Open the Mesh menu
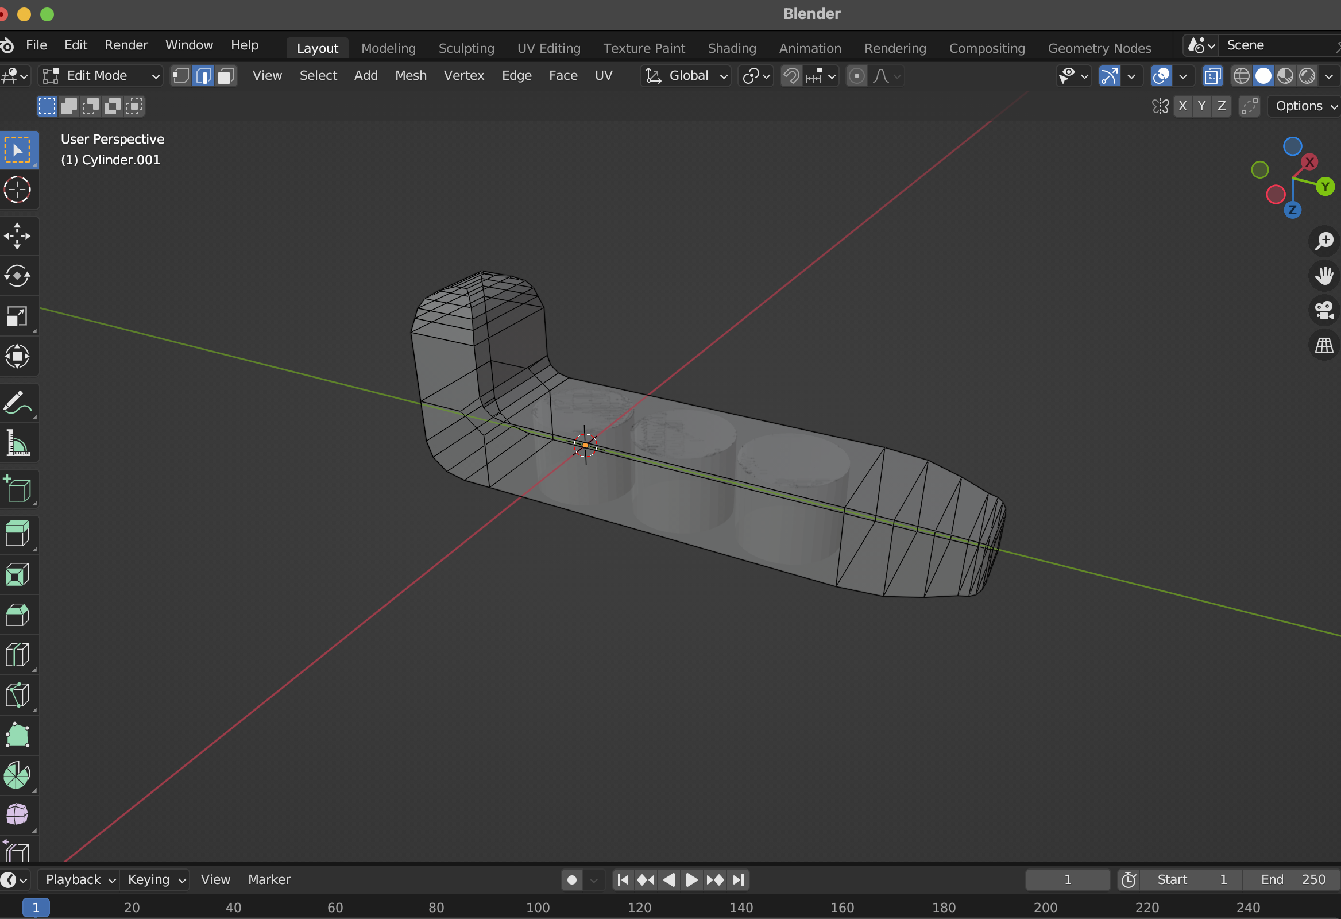 [x=410, y=76]
